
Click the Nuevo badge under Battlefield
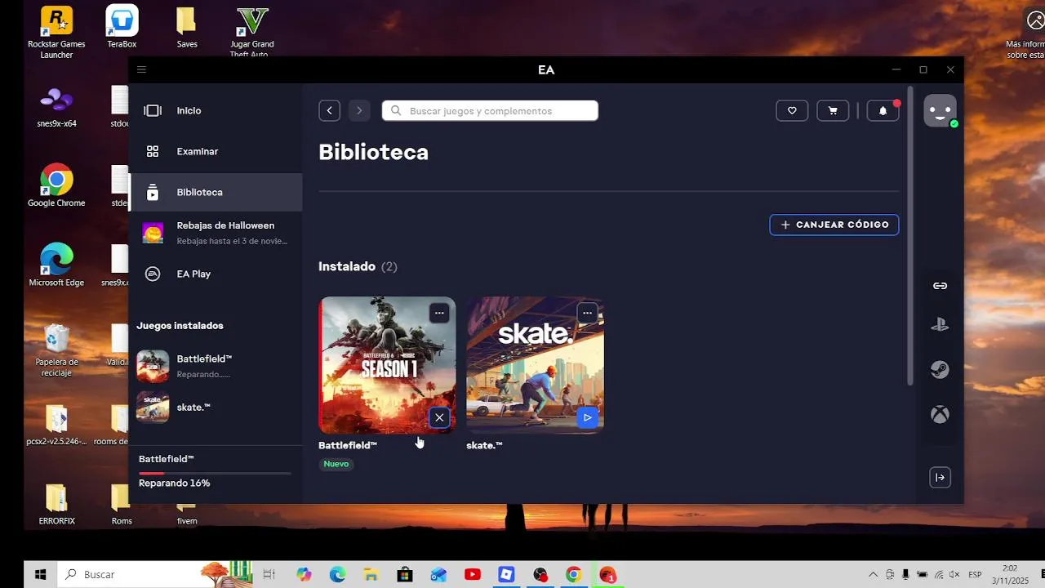click(x=336, y=464)
